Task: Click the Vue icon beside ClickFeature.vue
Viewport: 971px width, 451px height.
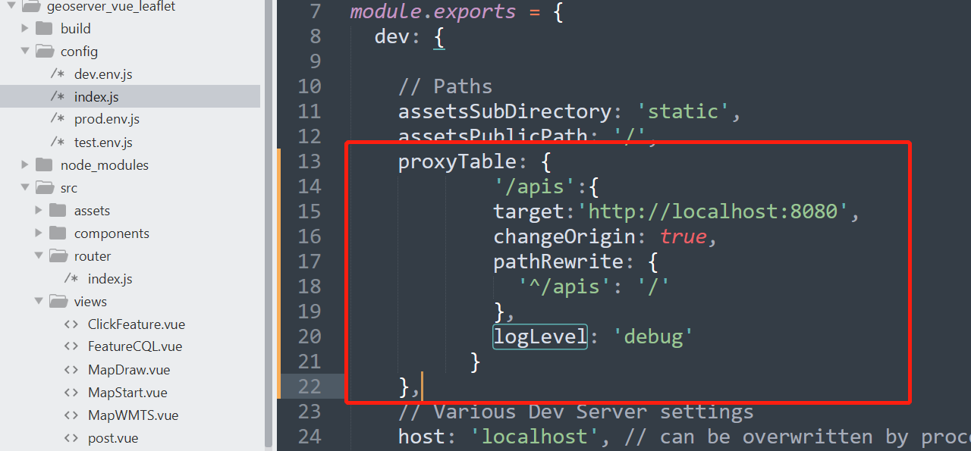Action: click(x=70, y=324)
